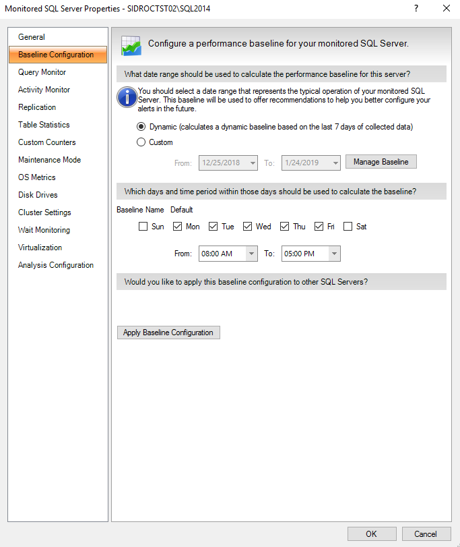This screenshot has width=460, height=547.
Task: Click the 'Baseline Name' label
Action: click(x=140, y=210)
